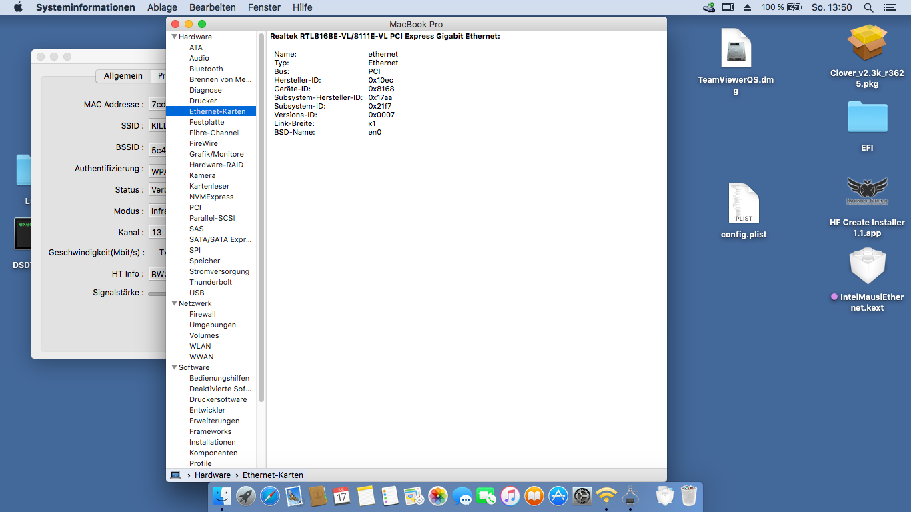The height and width of the screenshot is (512, 911).
Task: Select TeamViewerQS.dmg desktop file icon
Action: click(736, 48)
